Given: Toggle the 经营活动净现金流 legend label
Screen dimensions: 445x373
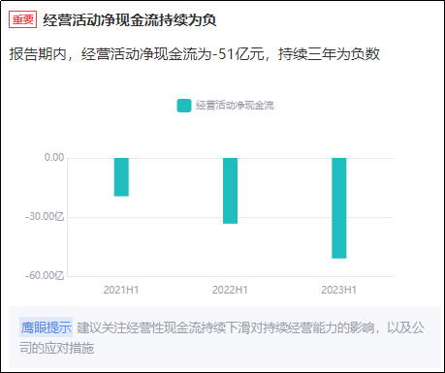Looking at the screenshot, I should (235, 106).
